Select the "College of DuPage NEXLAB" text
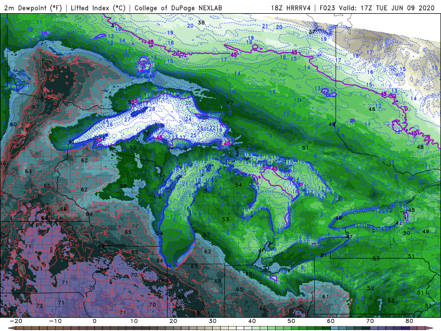 pos(178,8)
